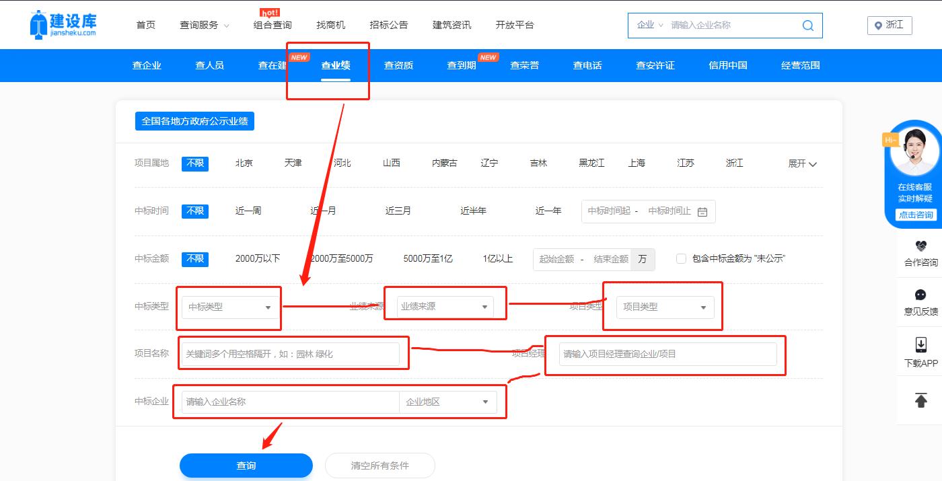The width and height of the screenshot is (942, 481).
Task: Open the 意见反馈 chat bubble icon
Action: coord(920,295)
